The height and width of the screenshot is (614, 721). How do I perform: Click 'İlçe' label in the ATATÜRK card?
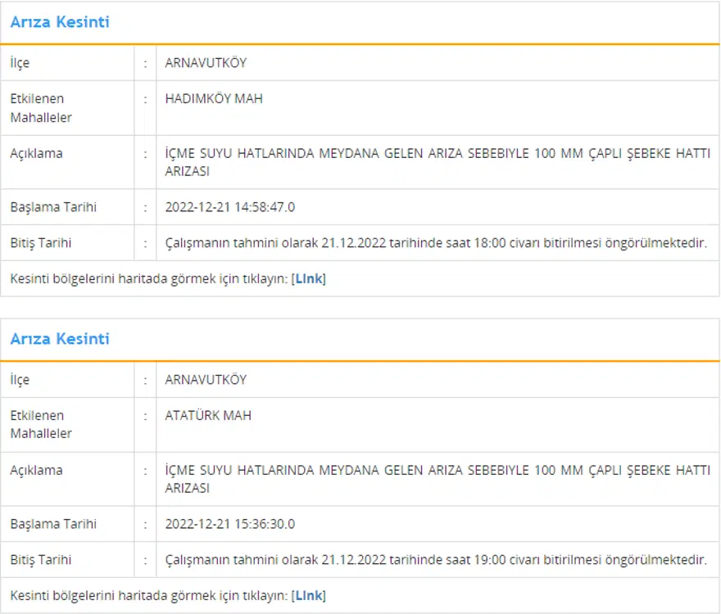pos(20,380)
